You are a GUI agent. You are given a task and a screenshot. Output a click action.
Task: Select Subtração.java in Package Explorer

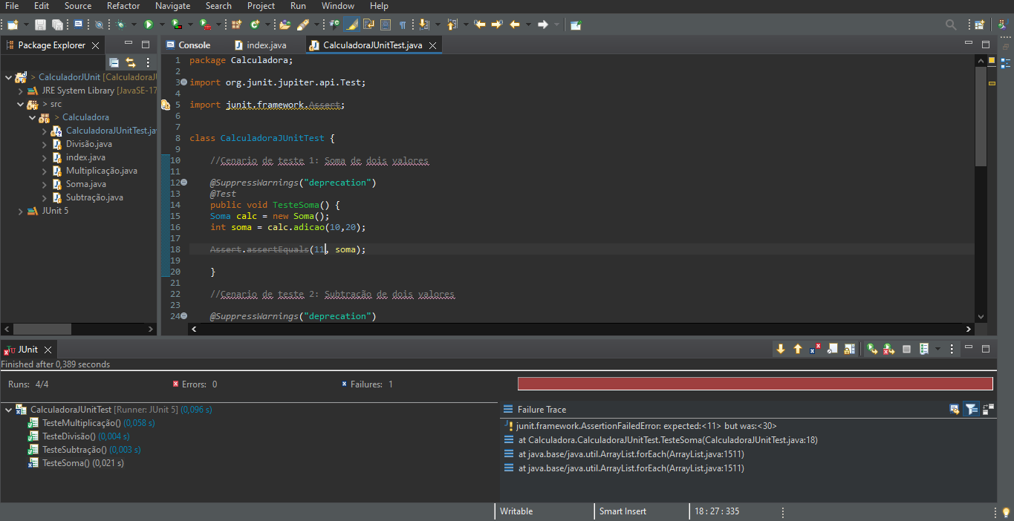pyautogui.click(x=94, y=197)
